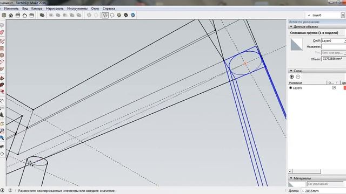Screen dimensions: 346x194
Task: Switch to Shaded With Textures style
Action: coord(126,15)
